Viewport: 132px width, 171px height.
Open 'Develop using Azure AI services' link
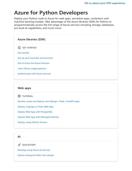tap(34, 150)
